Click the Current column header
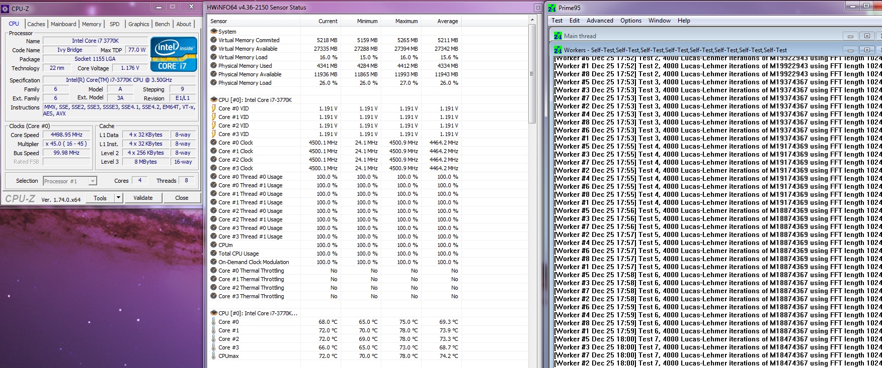 click(x=320, y=21)
